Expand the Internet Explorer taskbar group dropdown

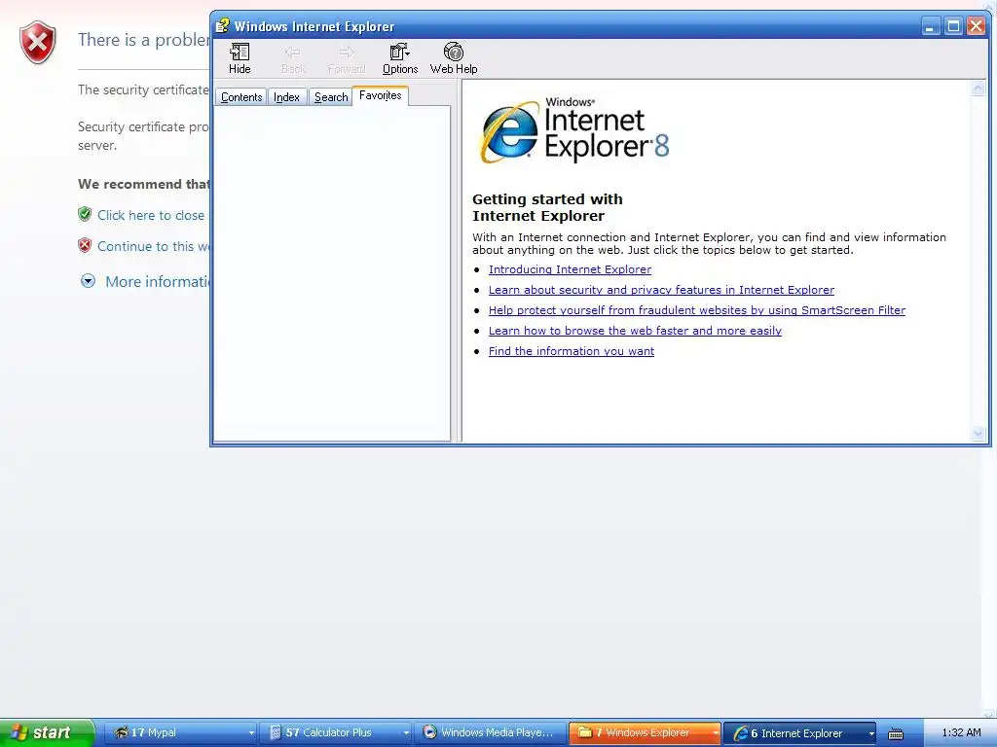click(871, 733)
